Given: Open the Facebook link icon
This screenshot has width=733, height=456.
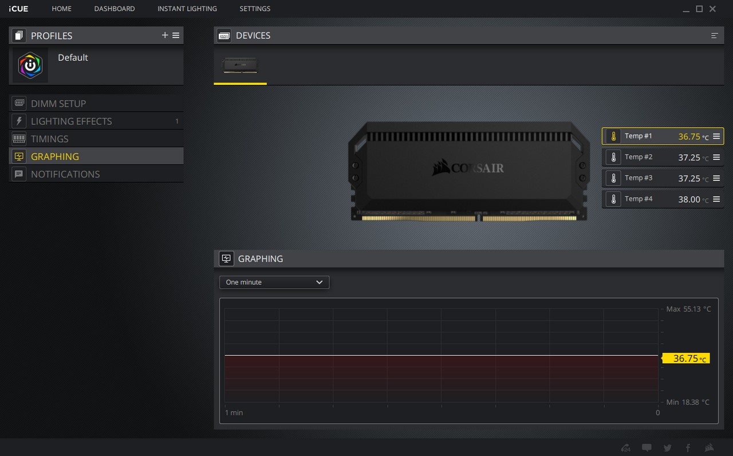Looking at the screenshot, I should coord(688,448).
